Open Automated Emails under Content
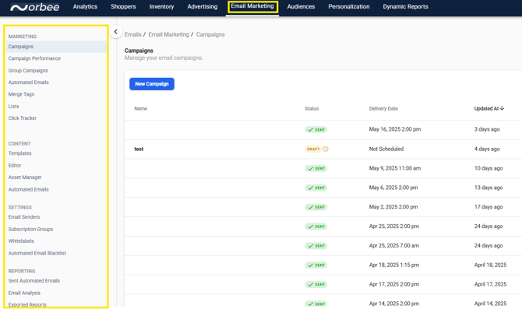This screenshot has height=309, width=522. click(28, 189)
